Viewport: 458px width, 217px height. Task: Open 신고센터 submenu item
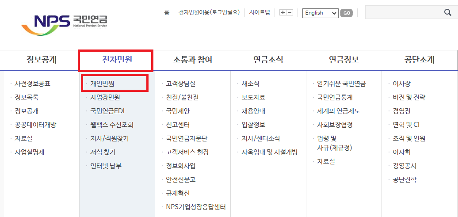(178, 125)
